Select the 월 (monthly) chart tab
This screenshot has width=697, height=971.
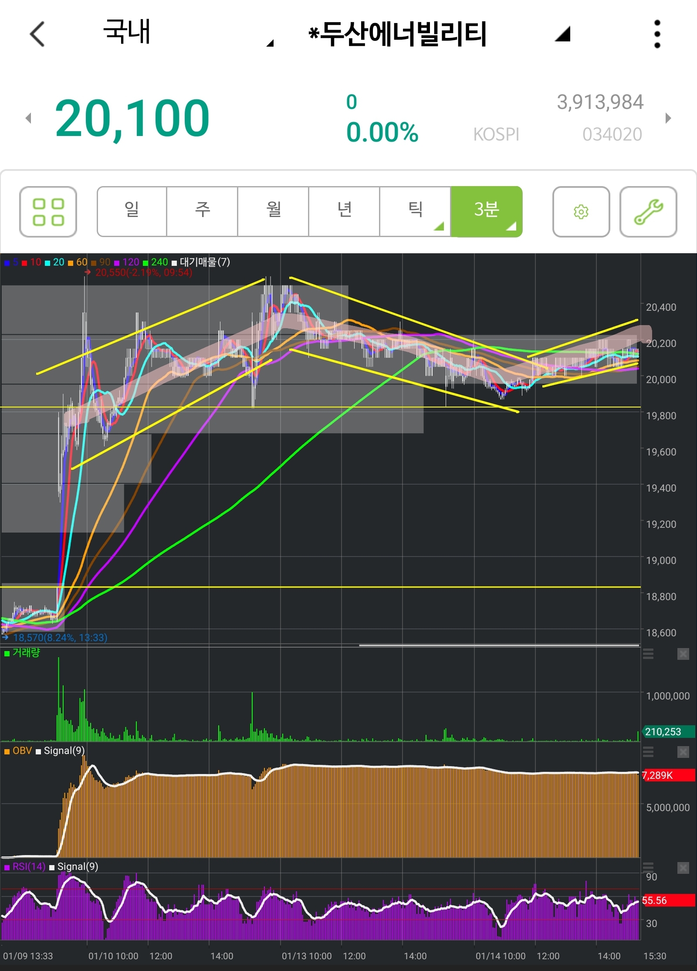(x=274, y=212)
